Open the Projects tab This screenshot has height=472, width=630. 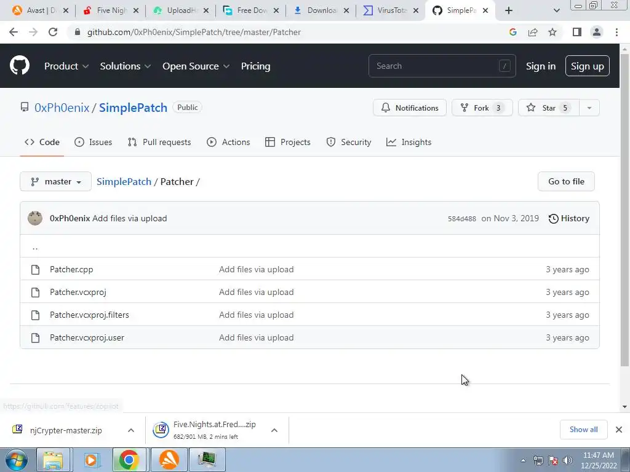tap(288, 142)
